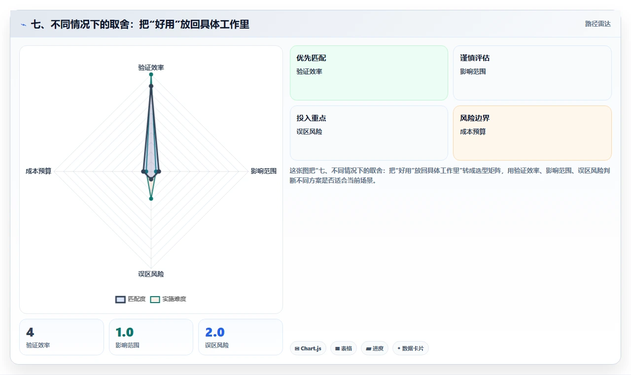Click the description paragraph starting 这张图把

451,175
